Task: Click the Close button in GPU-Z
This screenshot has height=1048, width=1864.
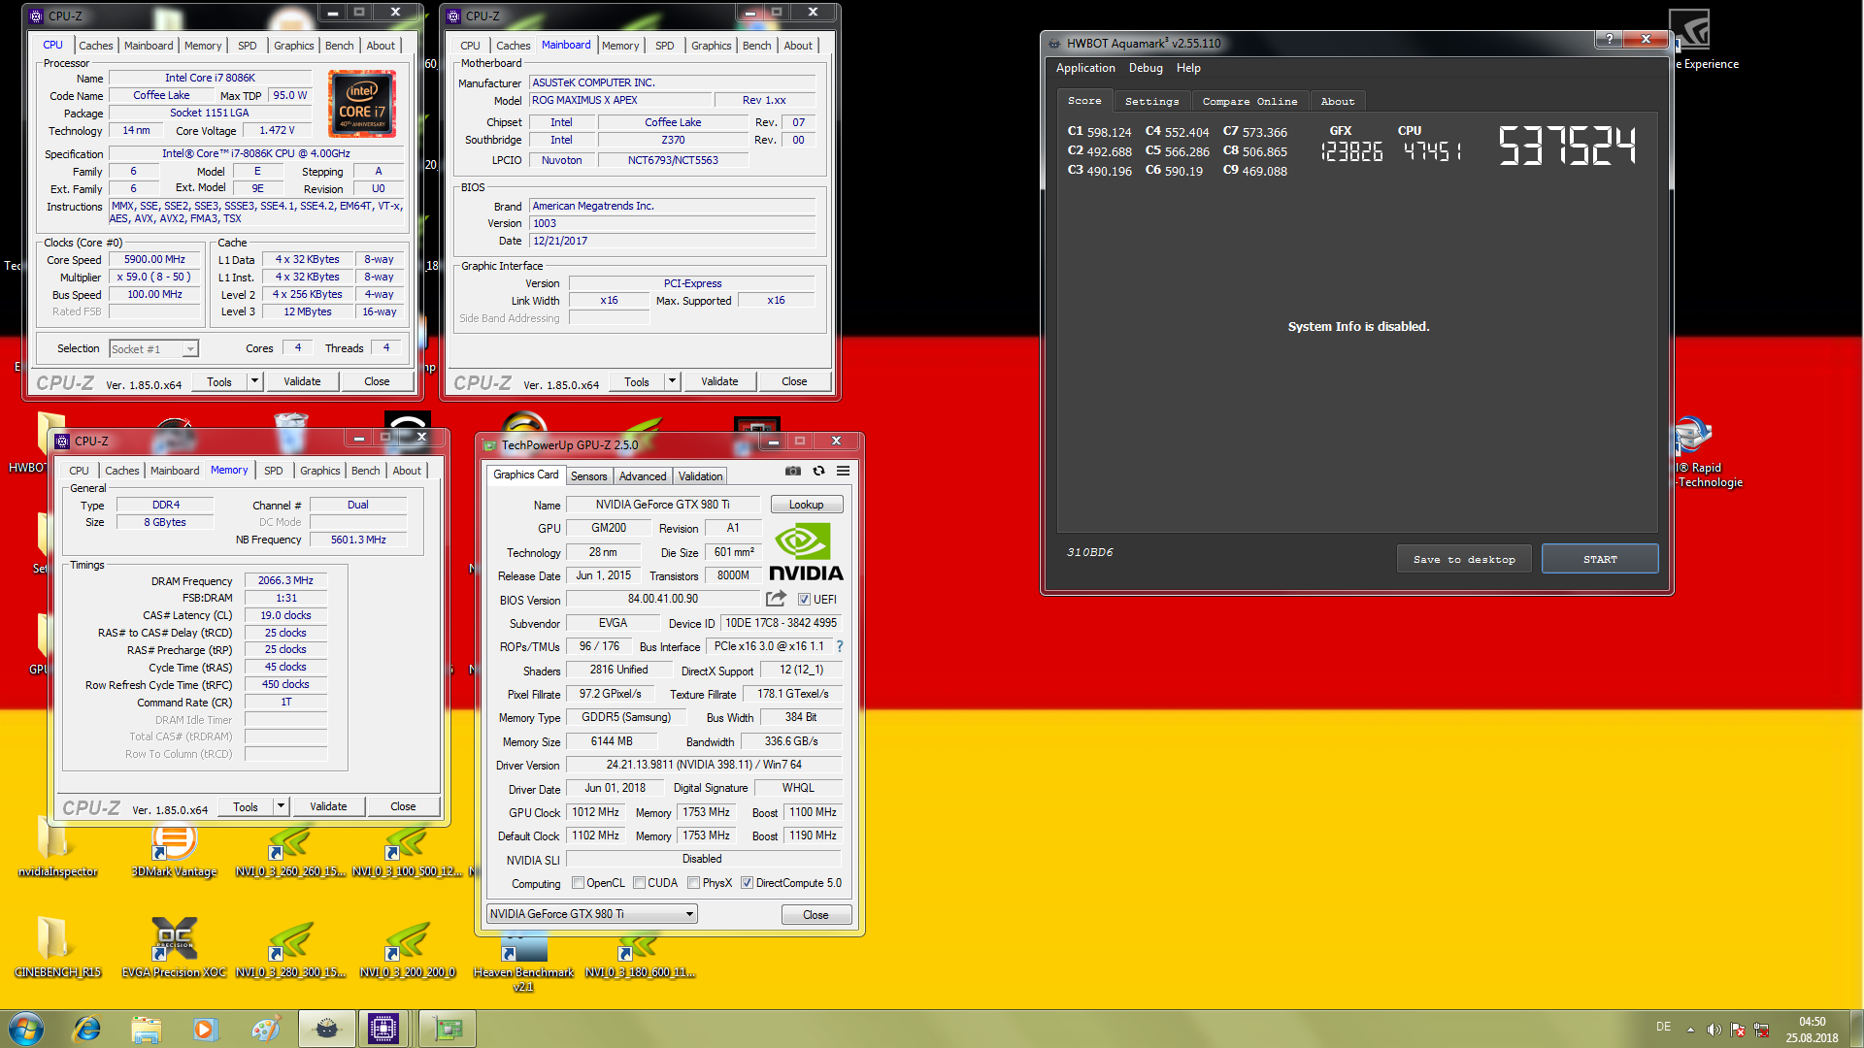Action: (x=815, y=915)
